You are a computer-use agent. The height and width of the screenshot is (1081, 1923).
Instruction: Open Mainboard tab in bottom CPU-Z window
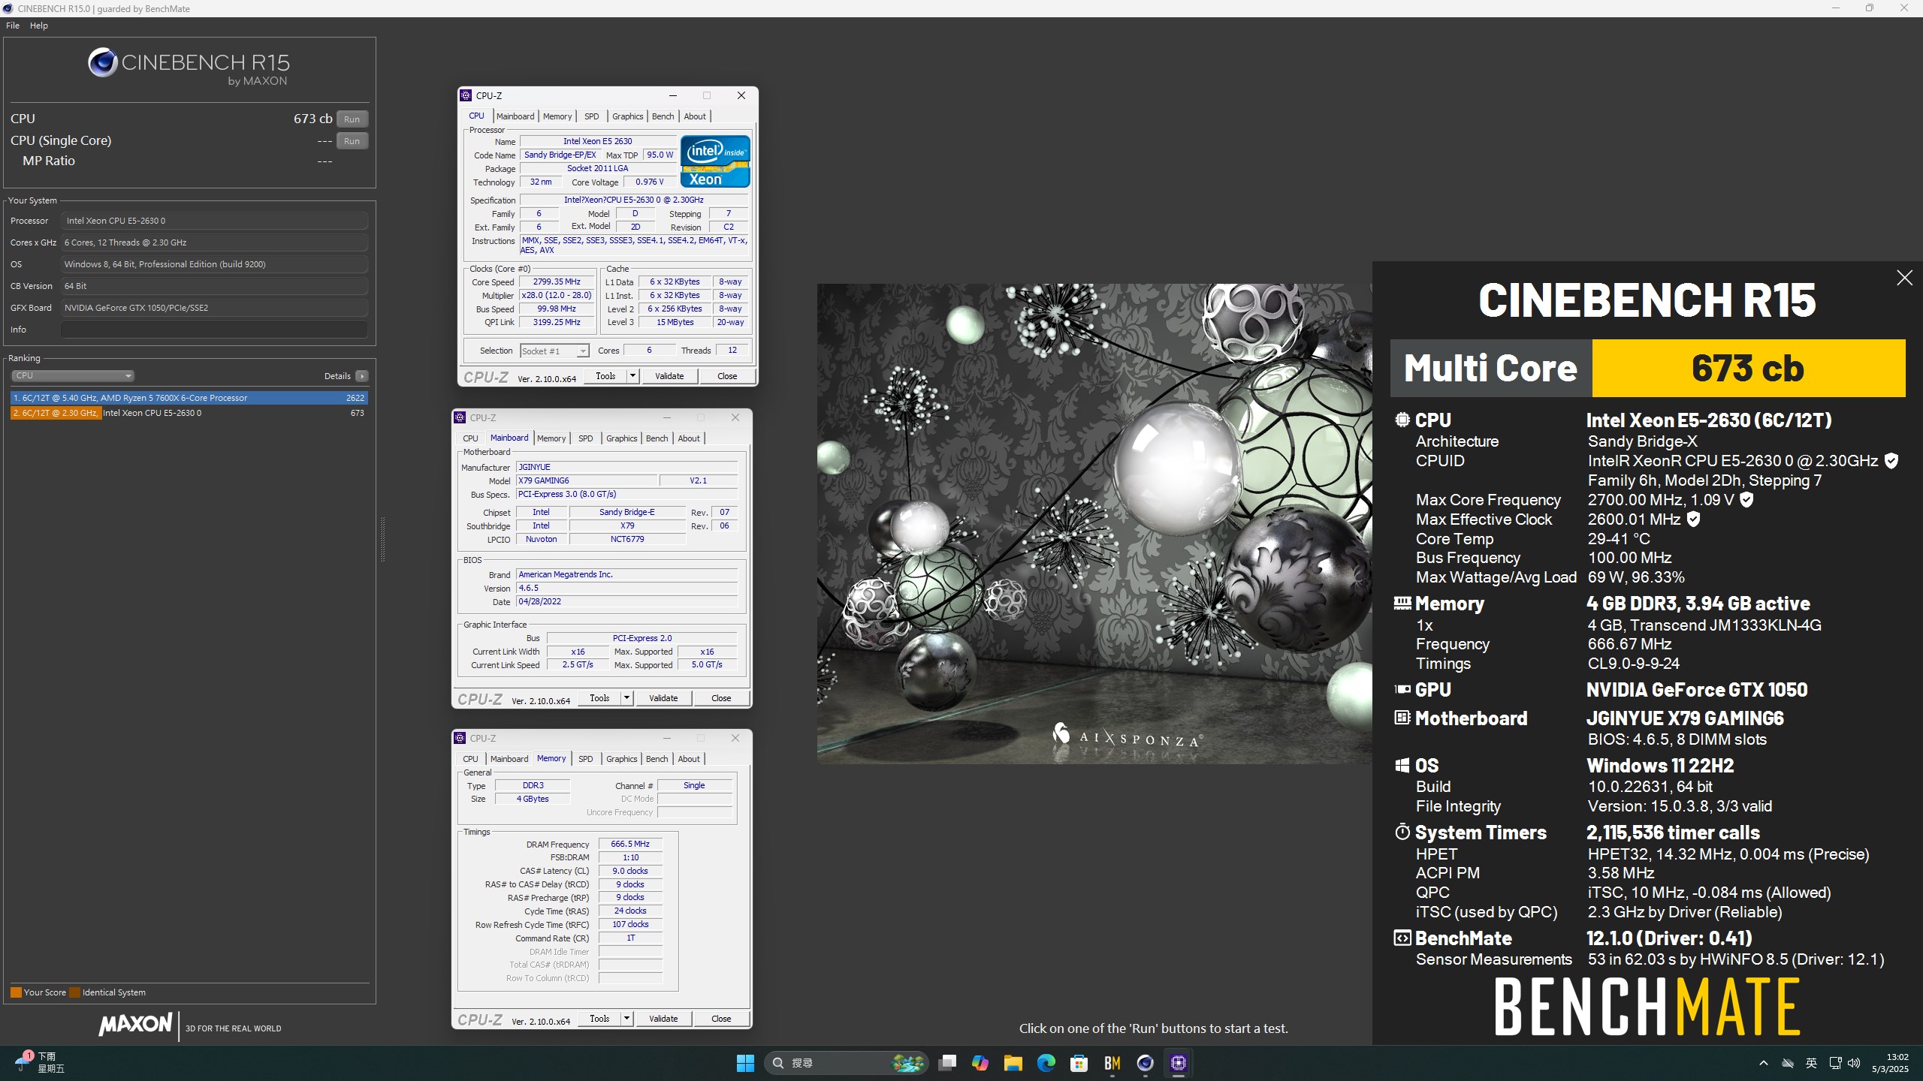[x=509, y=759]
